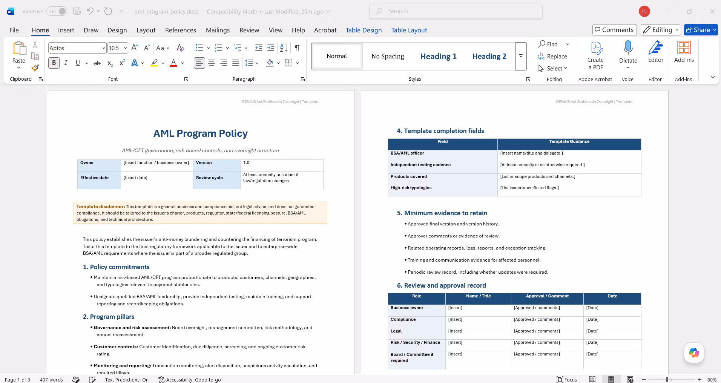Click the Format Painter brush icon
Screen dimensions: 721x383
point(35,68)
